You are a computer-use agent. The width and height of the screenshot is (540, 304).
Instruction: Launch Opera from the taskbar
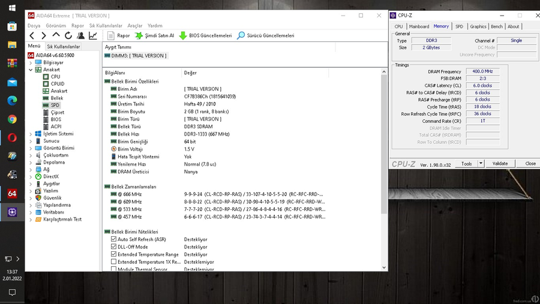12,138
